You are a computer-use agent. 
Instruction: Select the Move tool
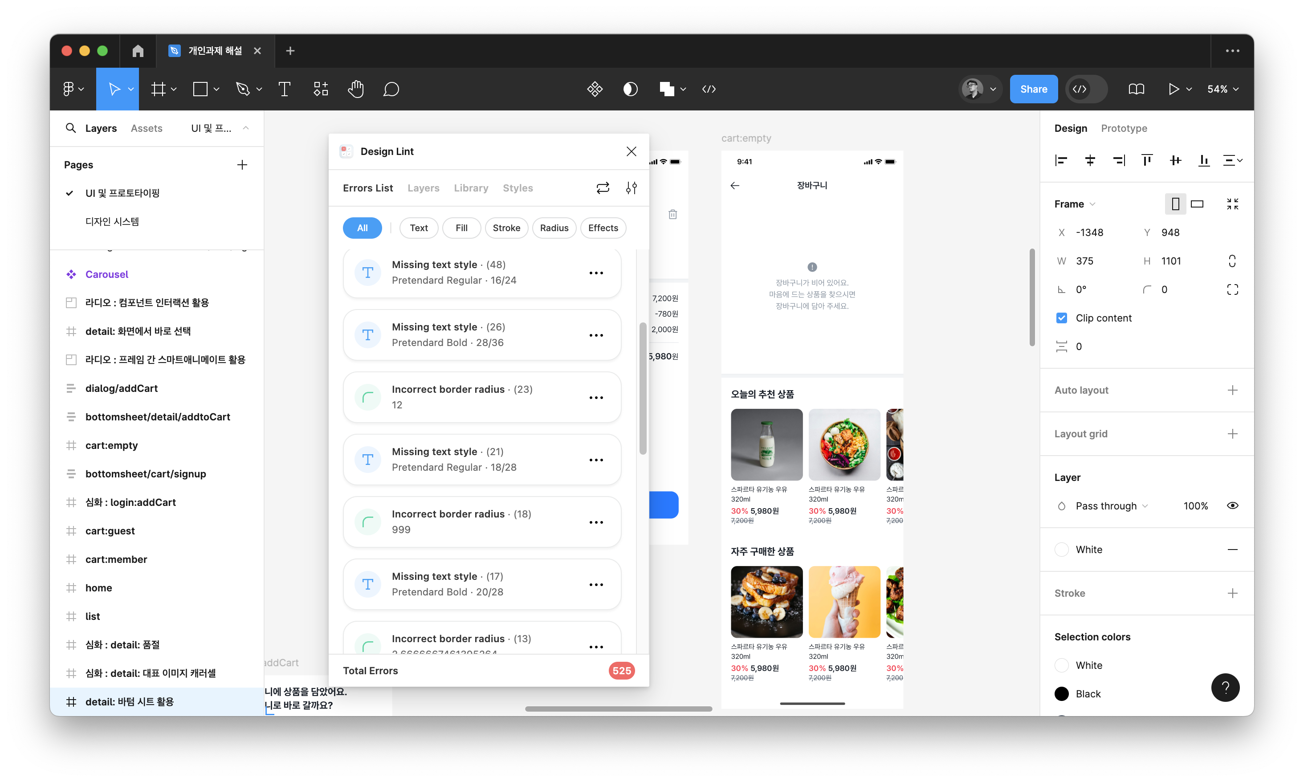tap(114, 89)
